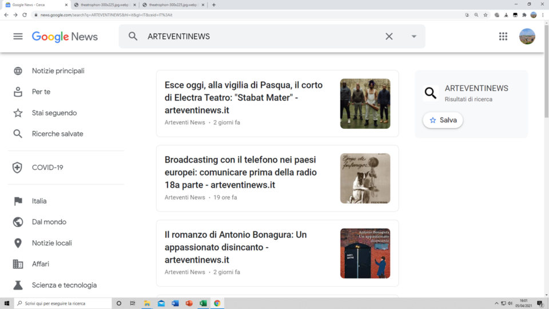Go to Notizie principali section
The width and height of the screenshot is (549, 309).
point(58,71)
